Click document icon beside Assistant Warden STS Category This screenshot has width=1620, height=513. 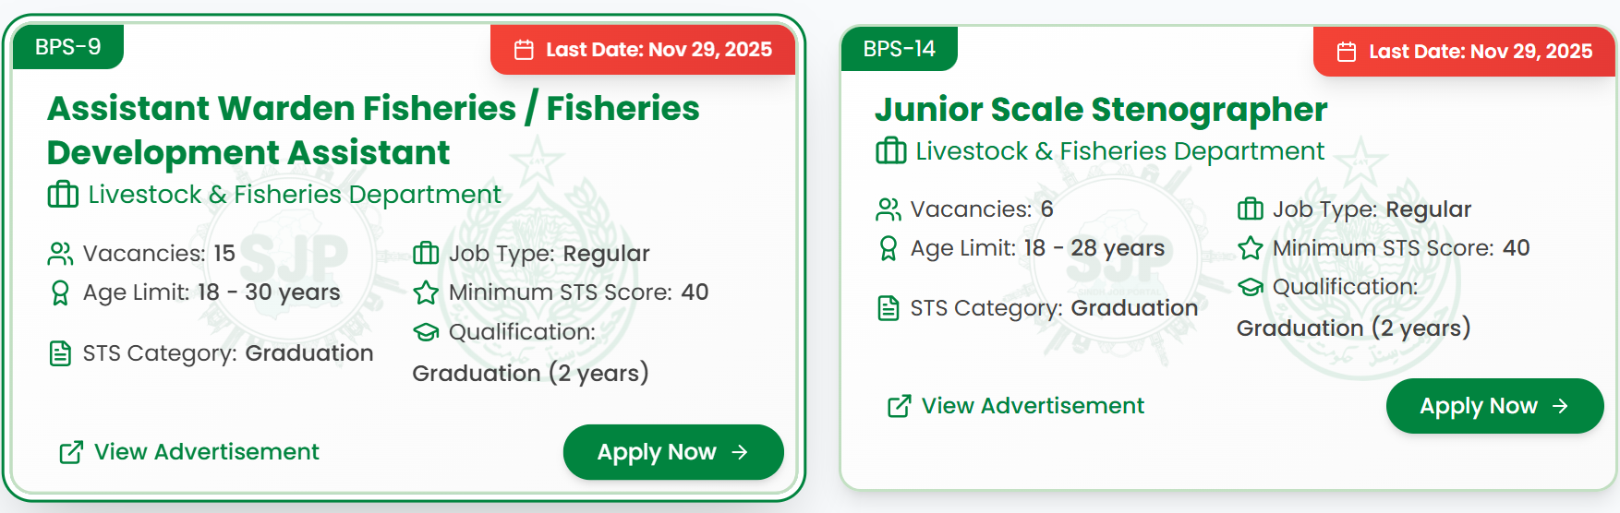pyautogui.click(x=60, y=353)
